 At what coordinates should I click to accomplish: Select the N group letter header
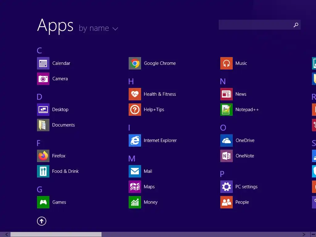tap(223, 81)
